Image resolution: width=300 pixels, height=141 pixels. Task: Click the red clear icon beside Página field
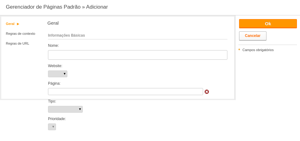click(x=207, y=92)
